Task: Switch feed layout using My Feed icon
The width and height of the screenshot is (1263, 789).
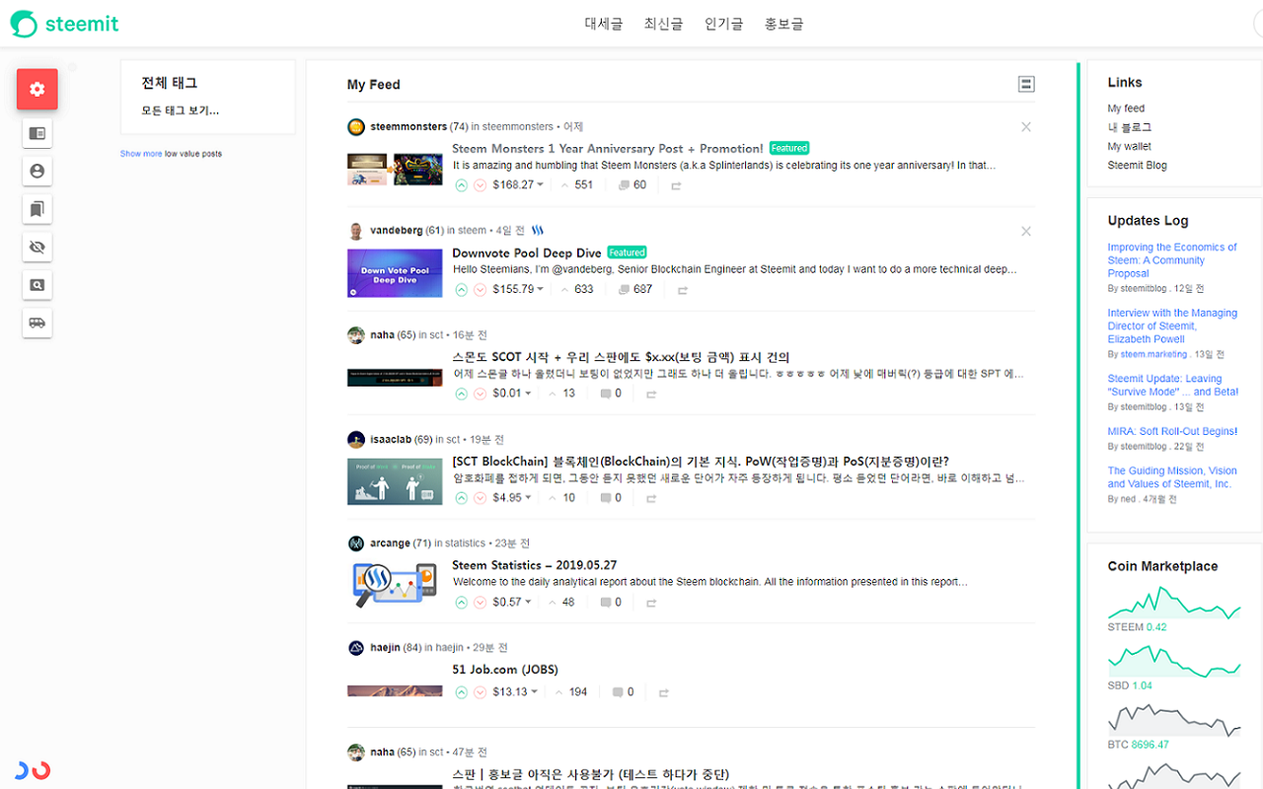Action: coord(1026,85)
